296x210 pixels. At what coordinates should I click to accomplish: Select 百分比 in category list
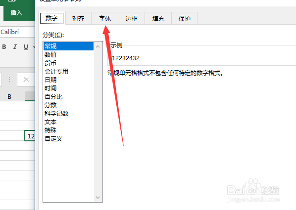click(x=68, y=97)
